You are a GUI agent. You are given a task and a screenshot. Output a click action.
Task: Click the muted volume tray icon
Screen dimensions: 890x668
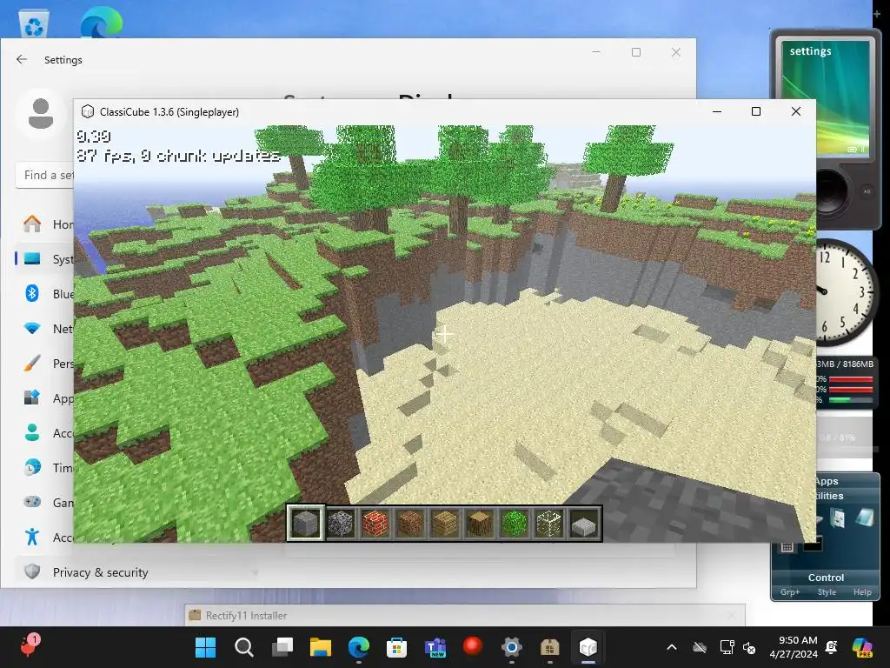click(x=749, y=647)
